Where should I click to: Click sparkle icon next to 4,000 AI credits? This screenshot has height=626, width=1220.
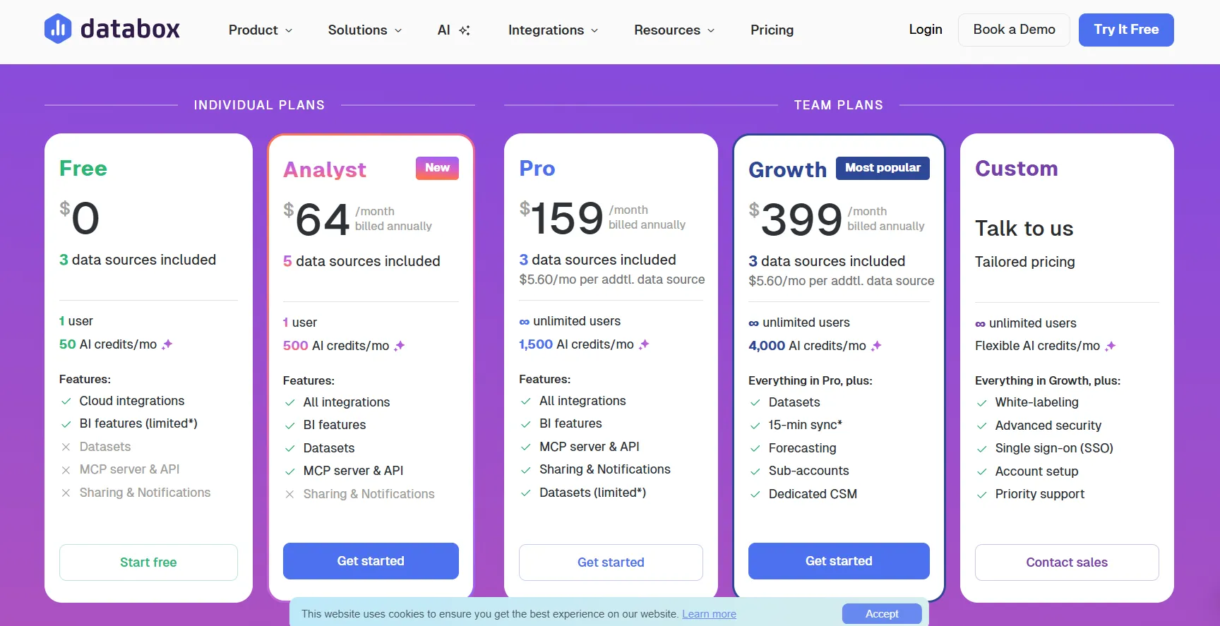pos(876,346)
